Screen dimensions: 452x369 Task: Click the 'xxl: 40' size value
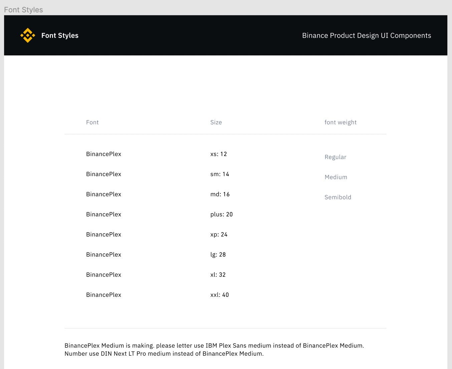tap(220, 295)
